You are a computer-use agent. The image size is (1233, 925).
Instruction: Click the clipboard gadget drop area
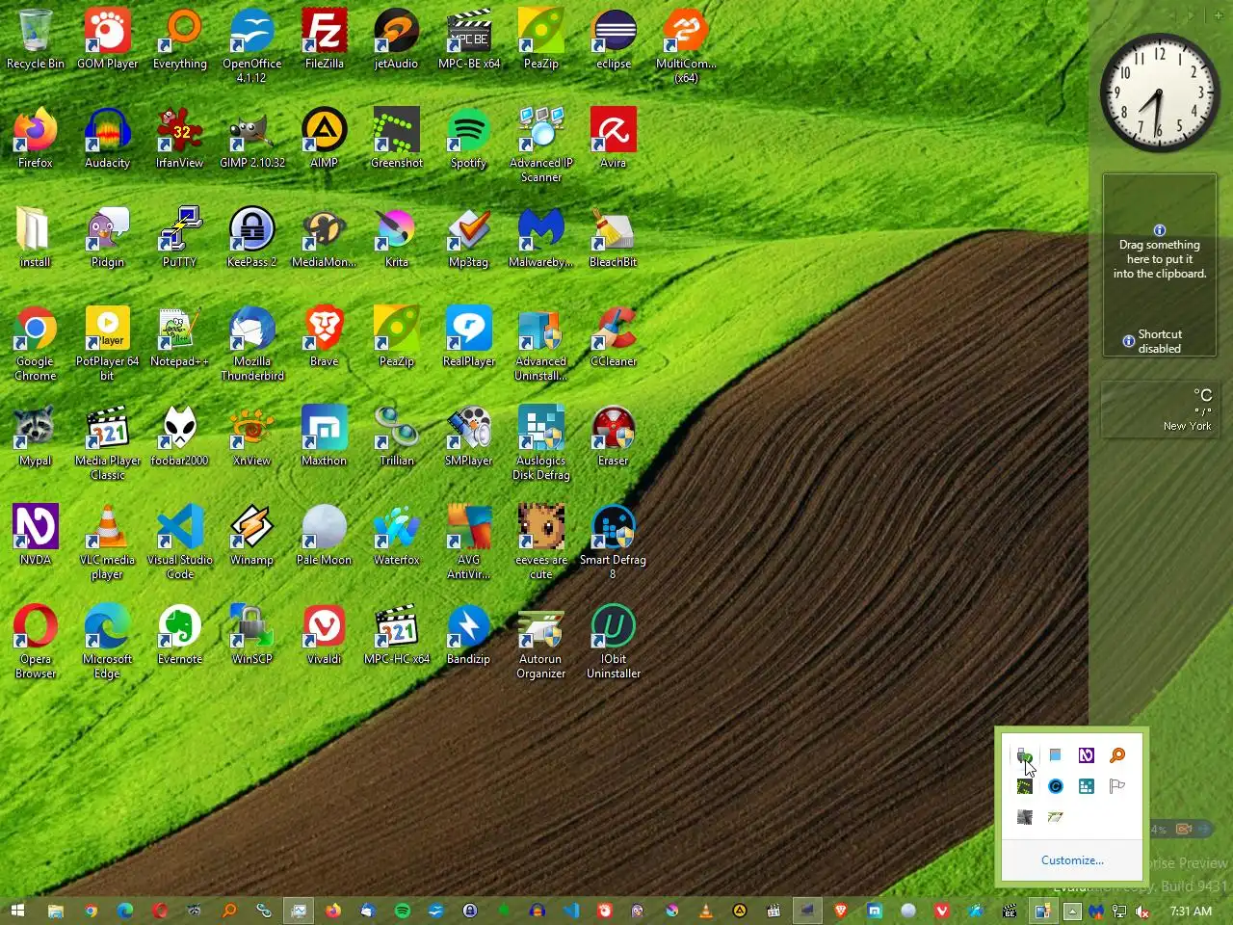tap(1160, 265)
